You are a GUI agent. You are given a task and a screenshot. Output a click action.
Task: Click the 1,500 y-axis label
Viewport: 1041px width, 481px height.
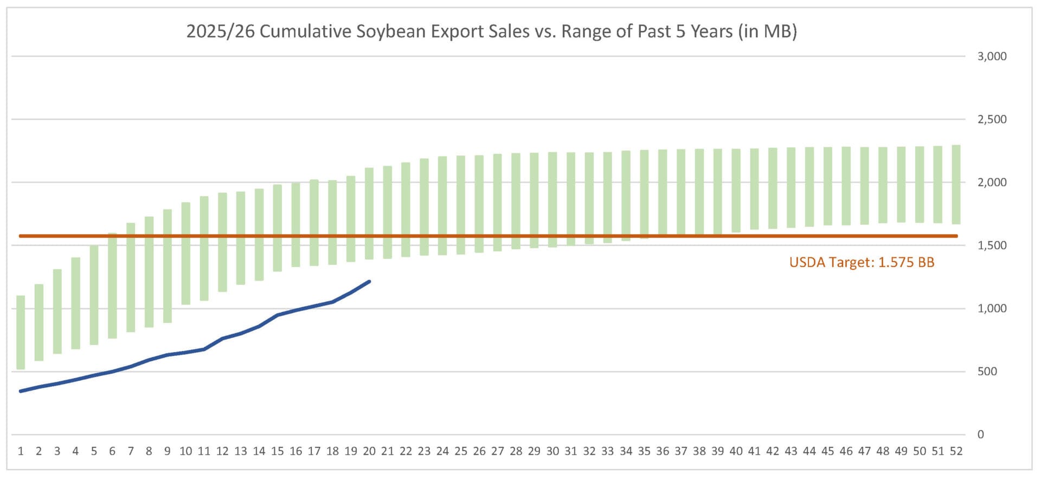point(992,245)
